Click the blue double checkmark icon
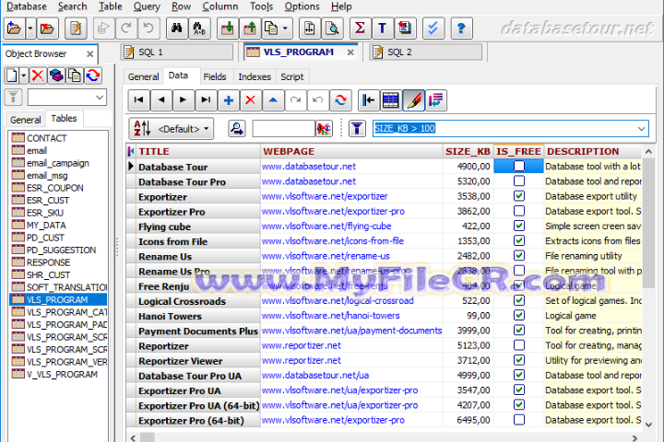This screenshot has width=664, height=442. coord(433,29)
